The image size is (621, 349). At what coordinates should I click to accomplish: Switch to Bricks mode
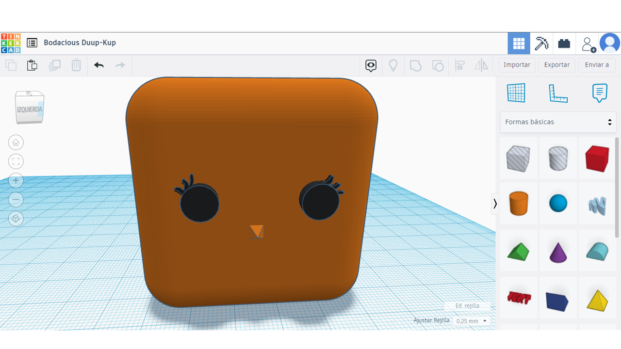tap(564, 44)
